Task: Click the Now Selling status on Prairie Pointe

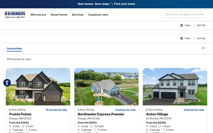Action: point(17,110)
